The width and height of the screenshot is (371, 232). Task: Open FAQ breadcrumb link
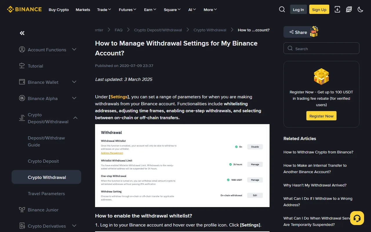[119, 30]
